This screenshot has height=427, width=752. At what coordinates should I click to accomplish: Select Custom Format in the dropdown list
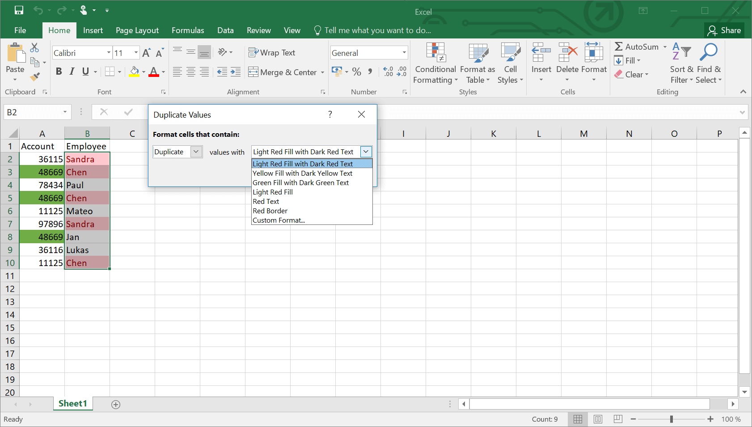pyautogui.click(x=279, y=220)
